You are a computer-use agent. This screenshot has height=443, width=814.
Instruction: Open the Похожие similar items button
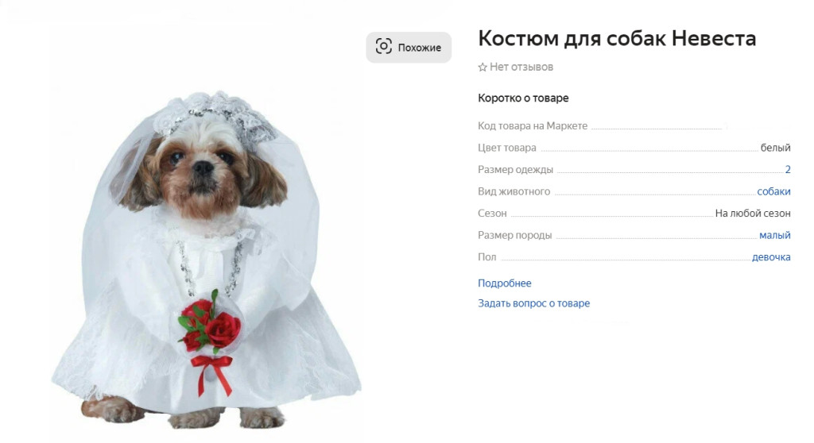coord(409,47)
